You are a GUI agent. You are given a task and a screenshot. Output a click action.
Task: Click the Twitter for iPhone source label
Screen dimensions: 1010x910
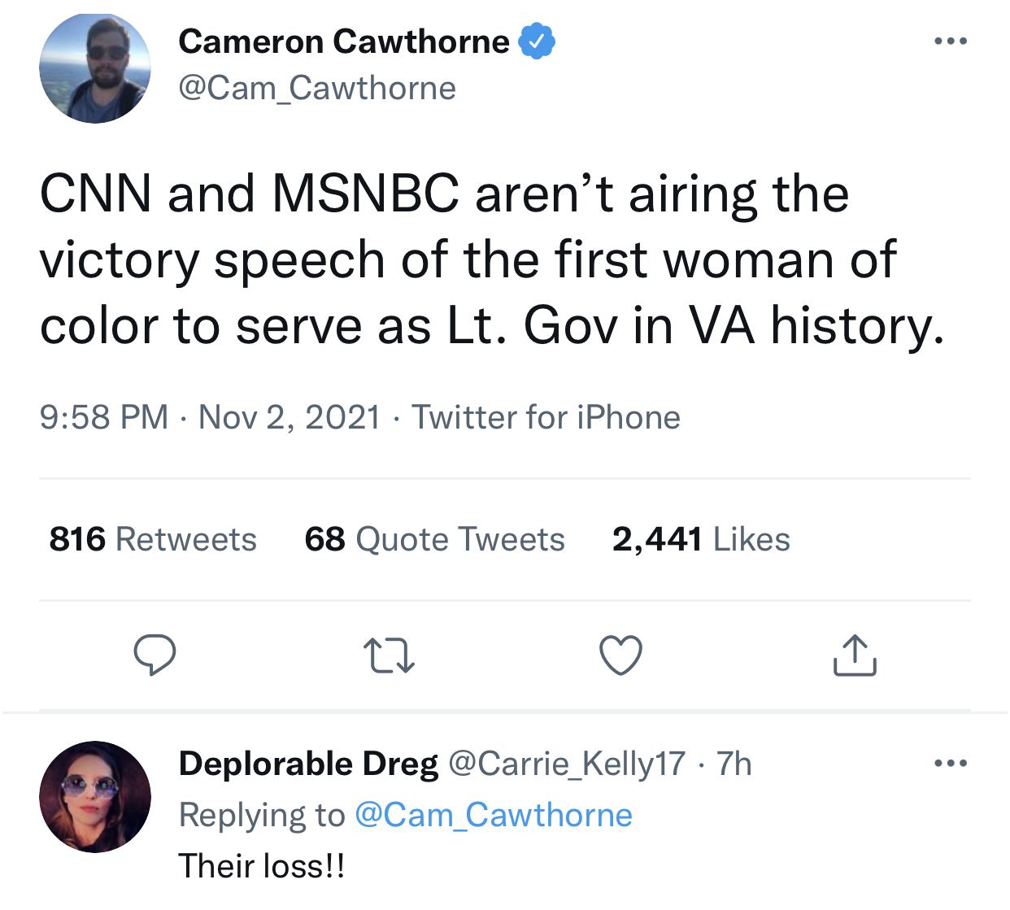click(546, 417)
